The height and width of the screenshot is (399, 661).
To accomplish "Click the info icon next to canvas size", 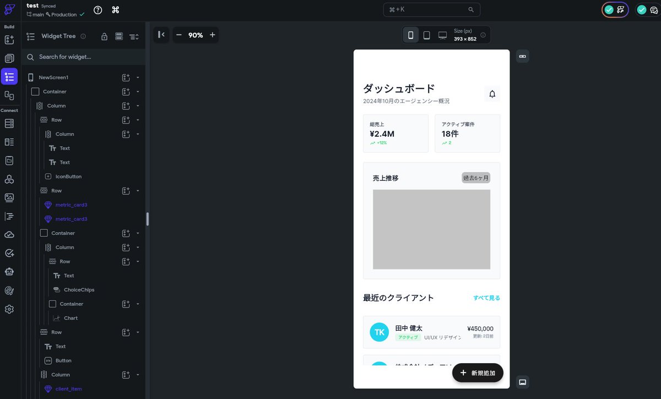I will pyautogui.click(x=483, y=35).
